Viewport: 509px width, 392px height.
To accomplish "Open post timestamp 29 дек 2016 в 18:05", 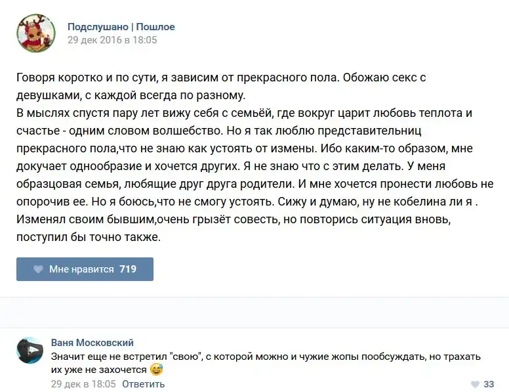I will [x=112, y=39].
